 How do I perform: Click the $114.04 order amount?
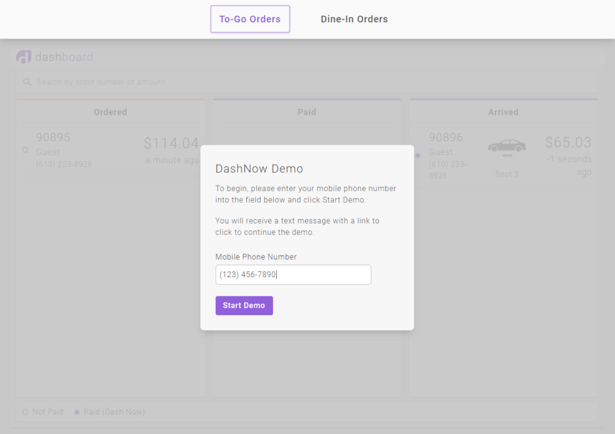(x=171, y=143)
